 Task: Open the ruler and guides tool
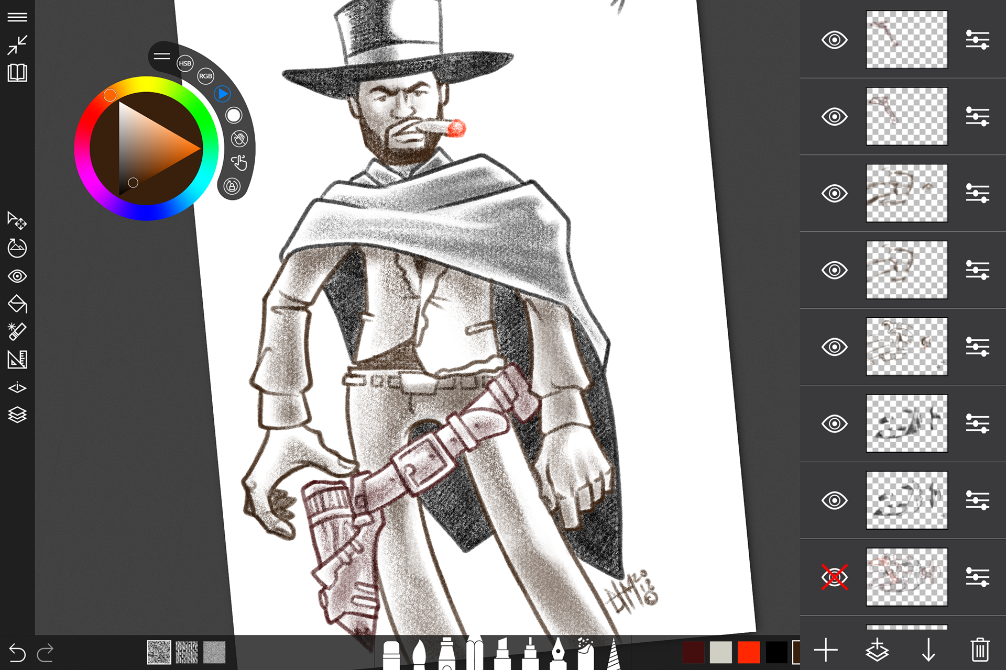[x=17, y=359]
